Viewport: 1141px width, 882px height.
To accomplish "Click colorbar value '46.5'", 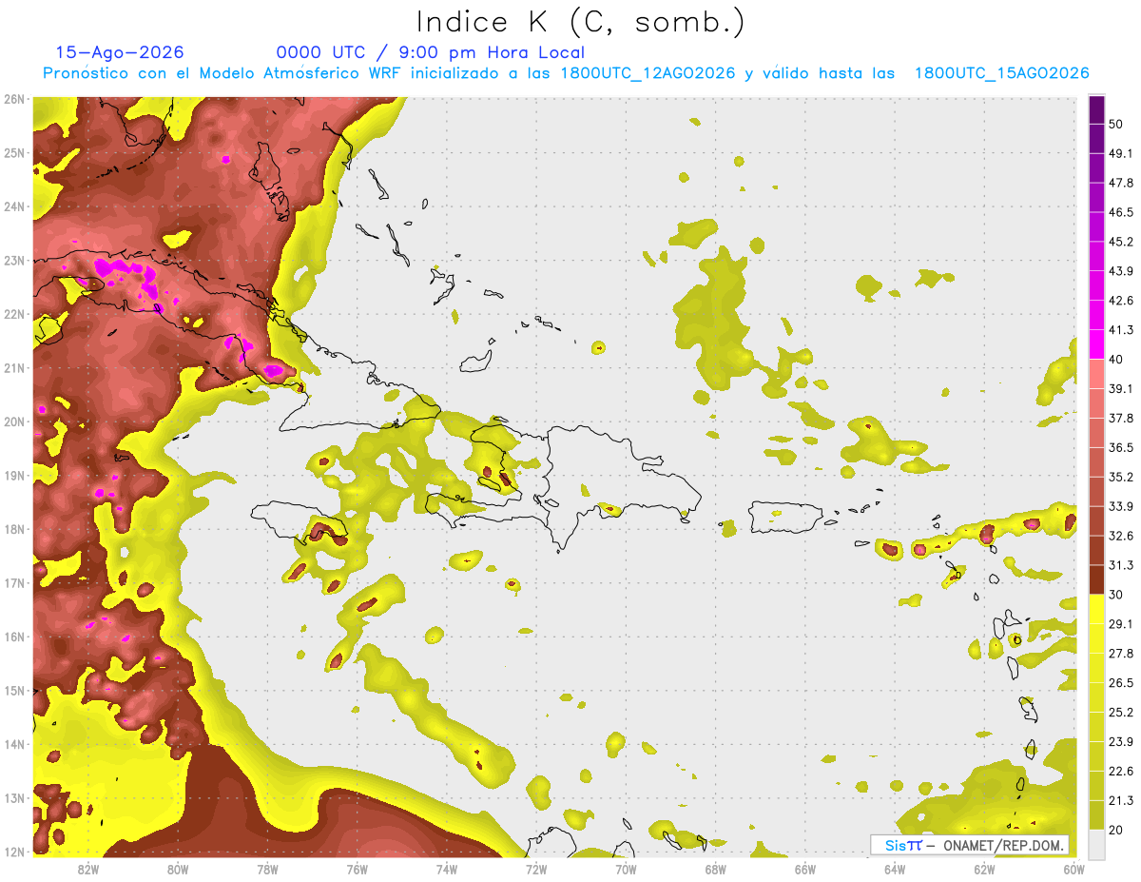I will [1121, 212].
